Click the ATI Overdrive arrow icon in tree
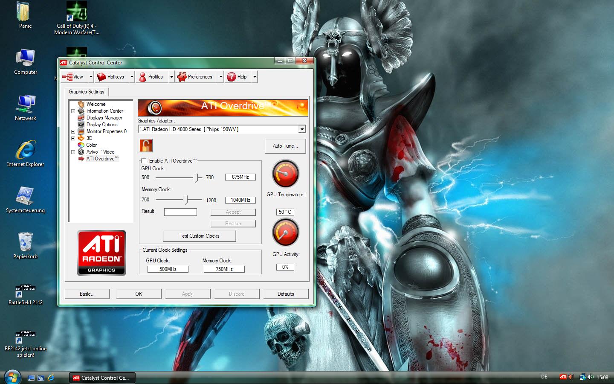Screen dimensions: 614x384 (x=81, y=159)
